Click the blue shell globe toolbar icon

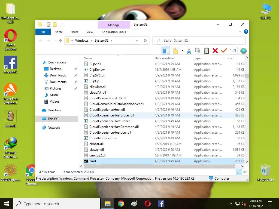243,51
